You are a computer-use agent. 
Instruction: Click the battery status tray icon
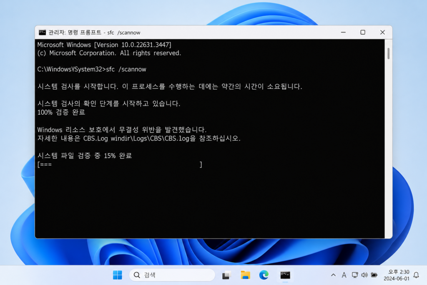(x=374, y=275)
